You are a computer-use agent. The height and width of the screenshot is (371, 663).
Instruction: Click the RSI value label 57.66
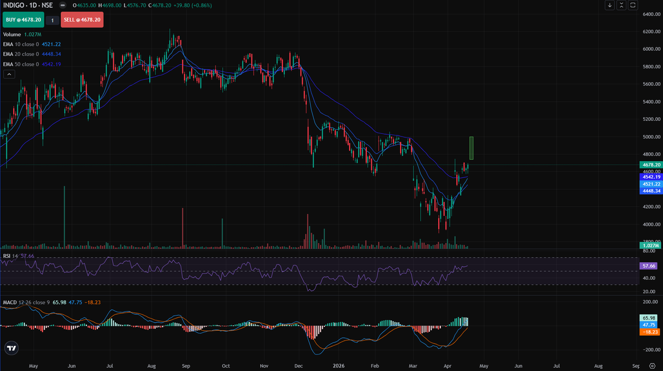[648, 266]
